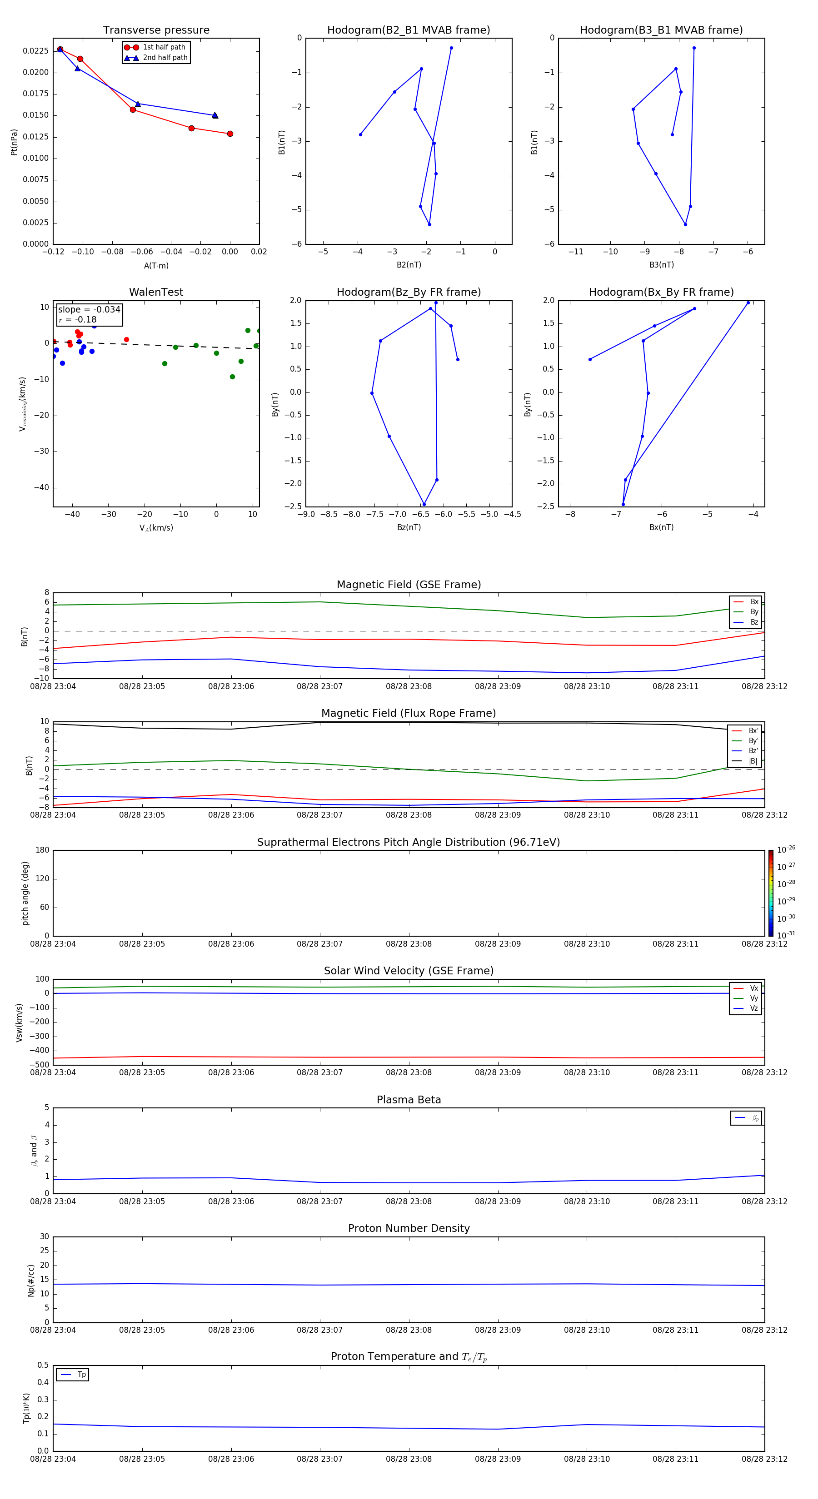Screen dimensions: 818x1499
Task: Select Bz legend entry in GSE plot
Action: tap(746, 622)
